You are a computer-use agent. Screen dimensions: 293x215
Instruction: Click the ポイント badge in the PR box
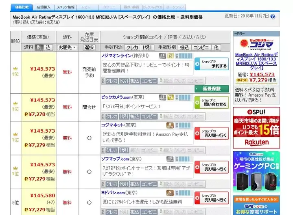[x=242, y=80]
